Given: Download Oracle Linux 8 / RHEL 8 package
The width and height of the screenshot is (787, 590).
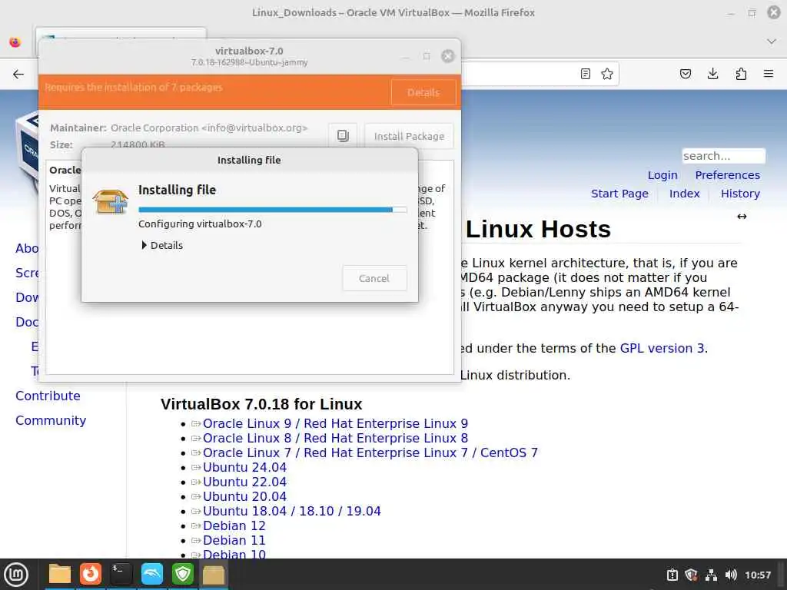Looking at the screenshot, I should coord(335,439).
